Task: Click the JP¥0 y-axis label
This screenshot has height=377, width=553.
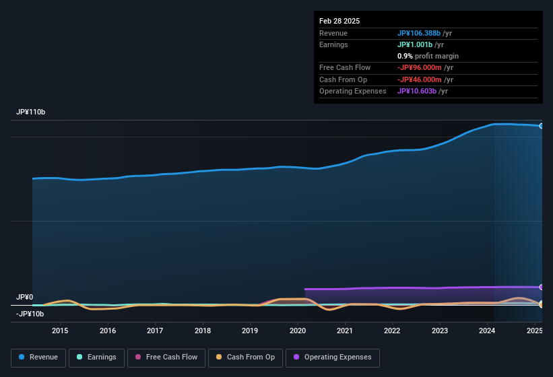Action: [24, 297]
